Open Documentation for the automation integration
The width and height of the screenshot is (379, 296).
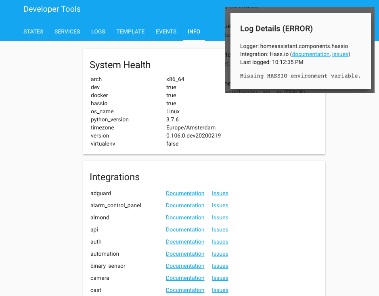point(185,254)
